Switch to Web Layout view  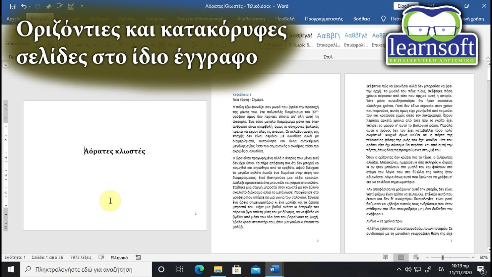[416, 257]
